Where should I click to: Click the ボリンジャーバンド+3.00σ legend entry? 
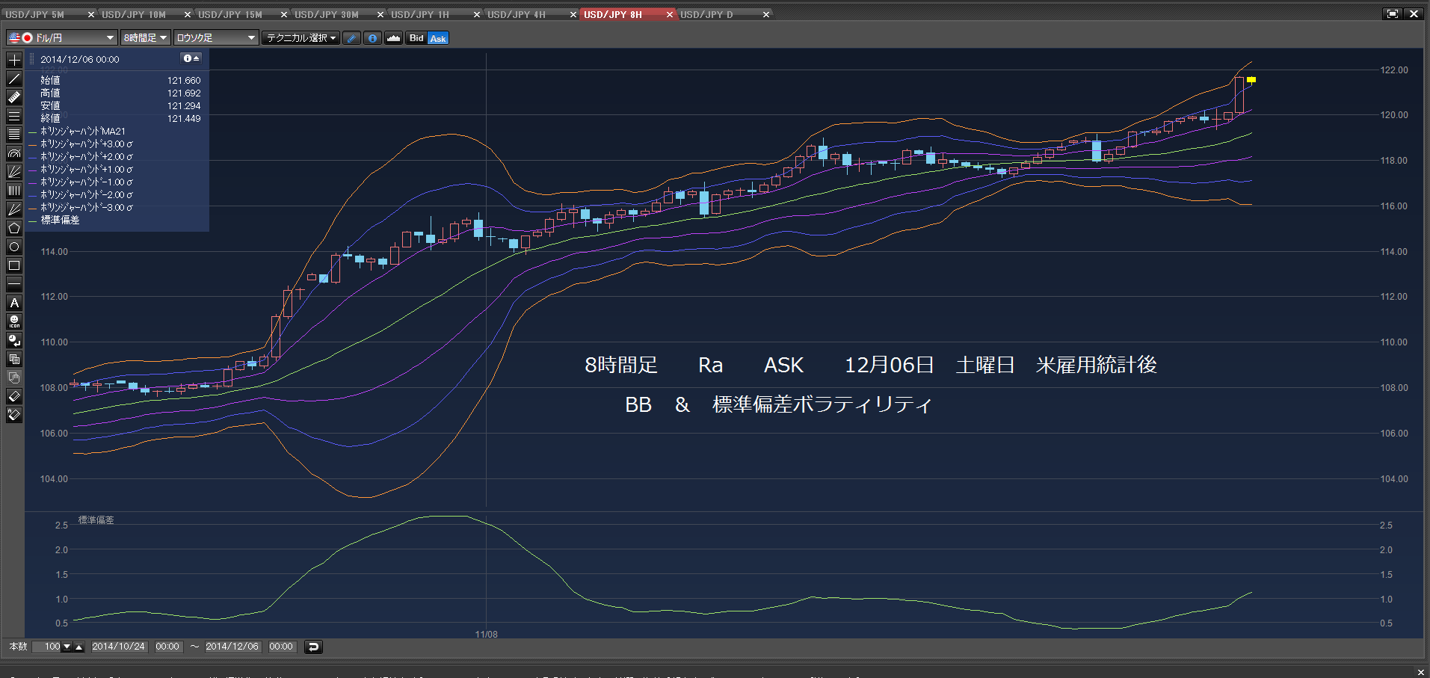[x=86, y=144]
